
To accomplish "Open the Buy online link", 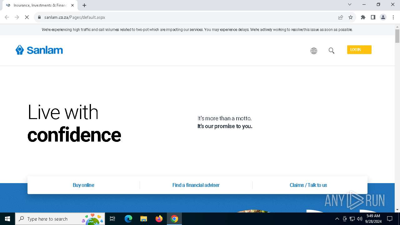I will pyautogui.click(x=83, y=185).
